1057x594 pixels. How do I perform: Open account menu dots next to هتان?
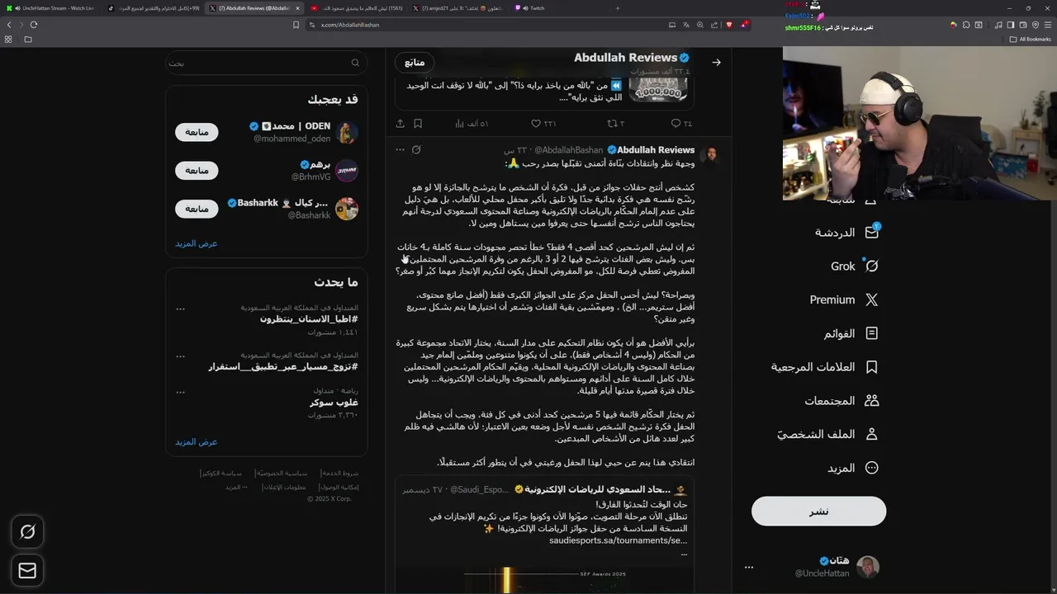749,568
